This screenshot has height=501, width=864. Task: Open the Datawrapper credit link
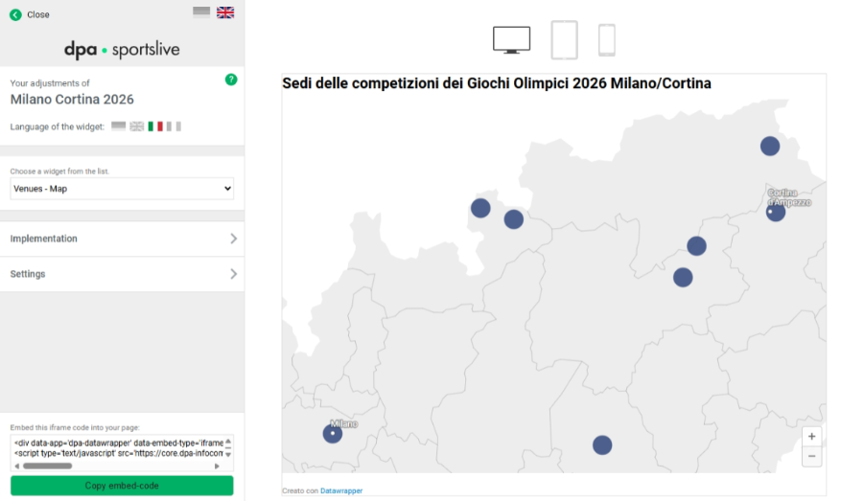341,491
